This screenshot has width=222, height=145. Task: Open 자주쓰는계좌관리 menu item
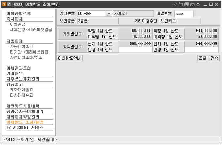coord(23,79)
